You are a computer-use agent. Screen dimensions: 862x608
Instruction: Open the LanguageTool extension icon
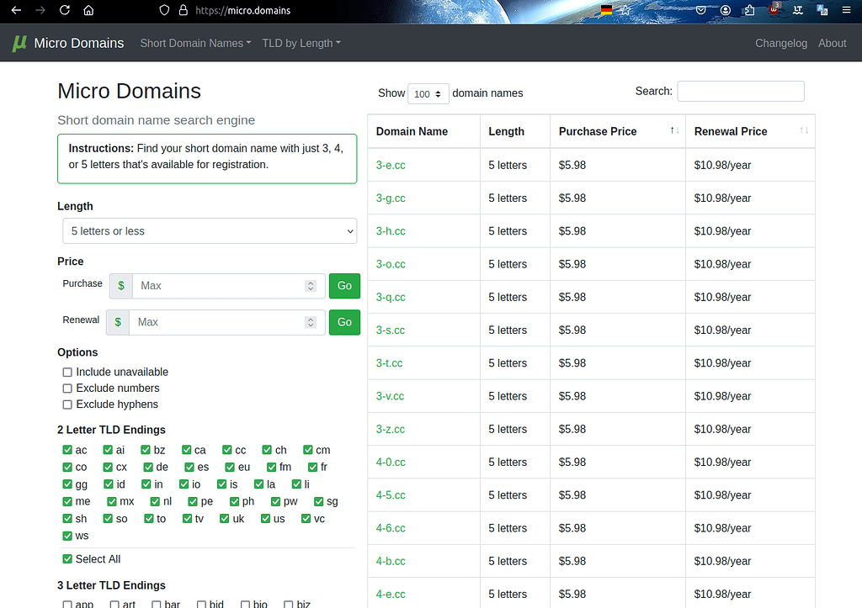pos(797,11)
